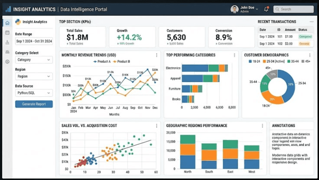The width and height of the screenshot is (319, 180).
Task: Select the Growth +14.2% card
Action: click(132, 37)
